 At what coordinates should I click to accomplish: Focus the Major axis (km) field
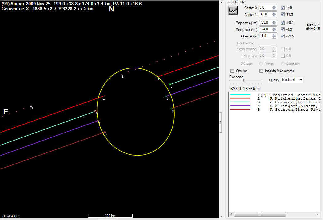265,23
